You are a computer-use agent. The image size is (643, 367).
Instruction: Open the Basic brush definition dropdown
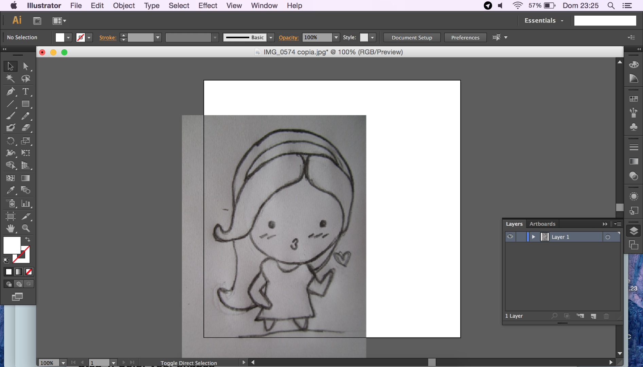coord(271,37)
